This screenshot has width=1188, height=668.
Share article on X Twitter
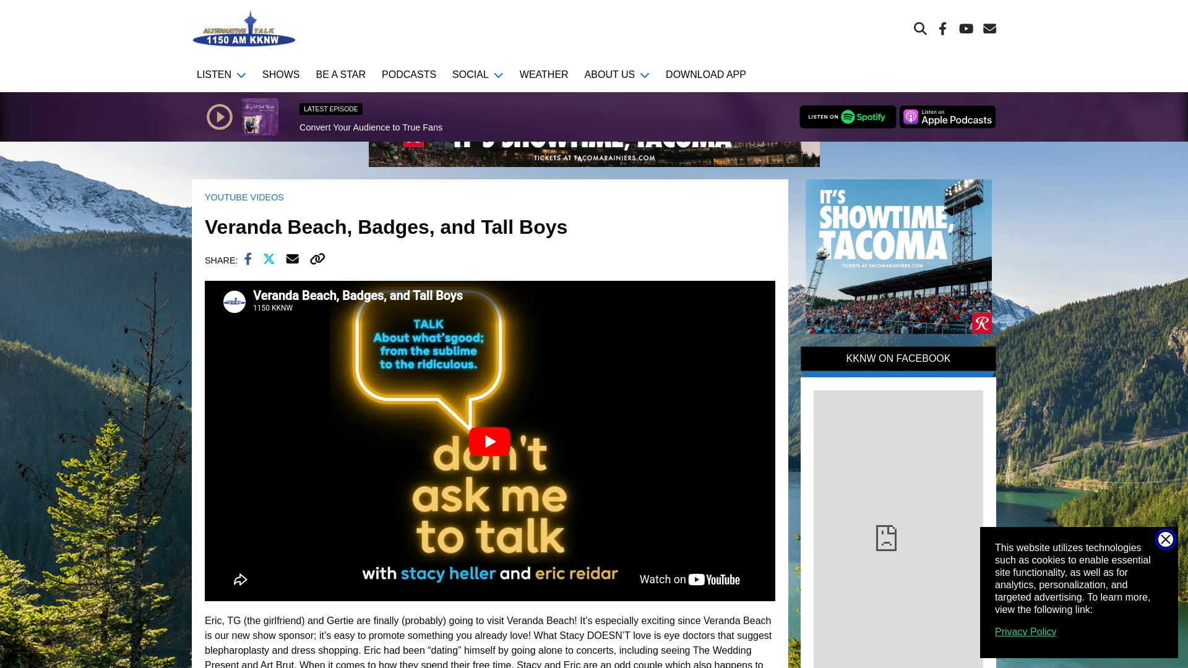[269, 259]
